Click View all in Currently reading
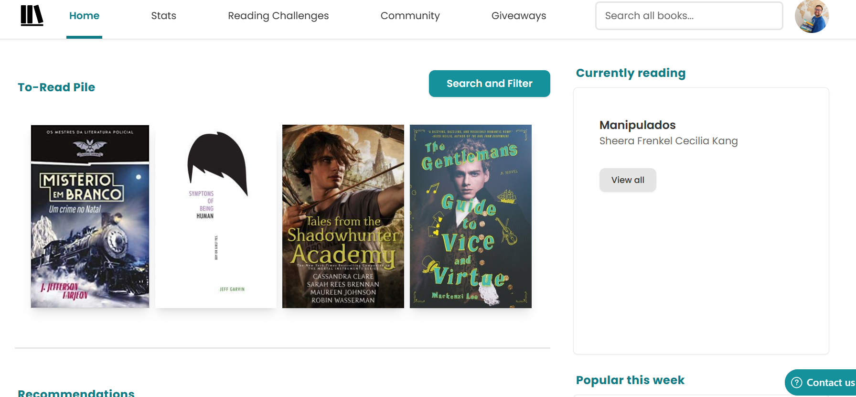The image size is (856, 397). [x=628, y=180]
